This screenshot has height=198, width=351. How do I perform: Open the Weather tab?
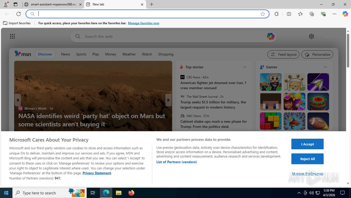129,54
